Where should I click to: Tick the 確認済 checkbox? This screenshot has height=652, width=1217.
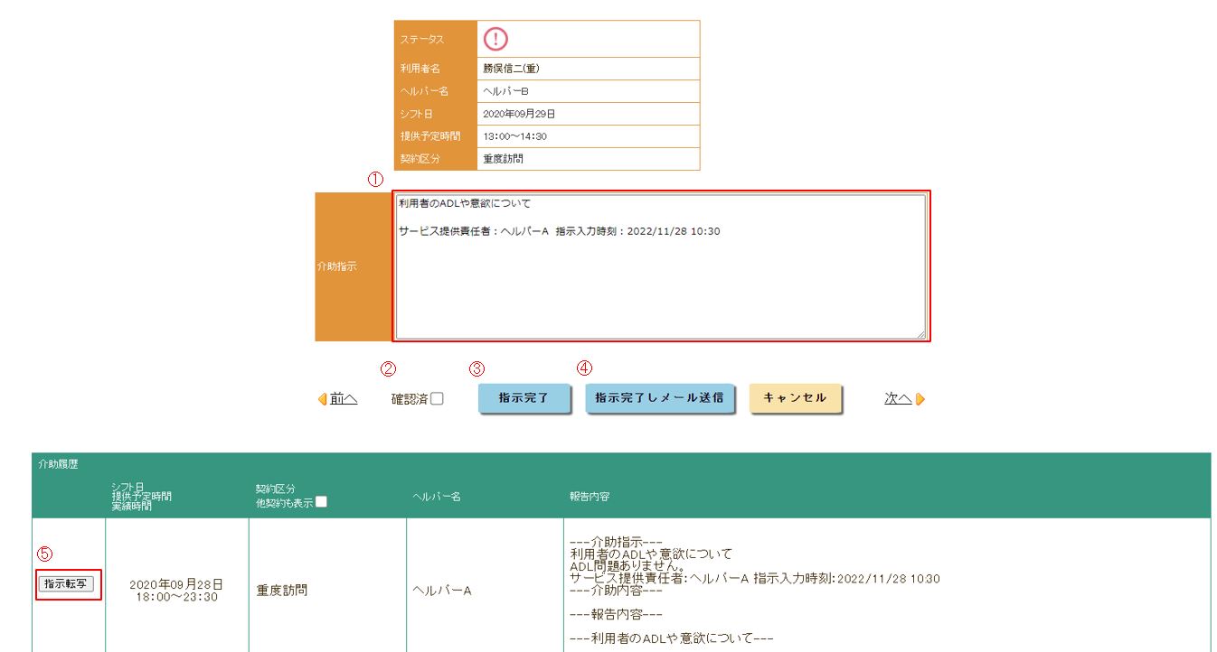point(437,399)
